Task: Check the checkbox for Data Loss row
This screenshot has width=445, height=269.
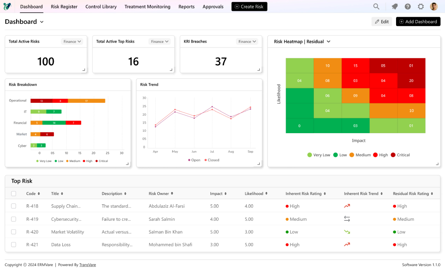Action: (x=13, y=245)
